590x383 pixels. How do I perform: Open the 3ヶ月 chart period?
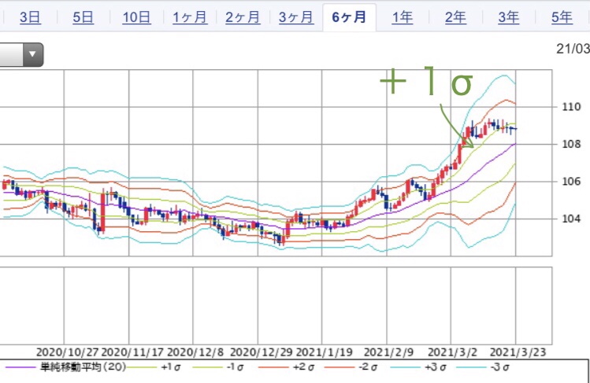click(x=296, y=17)
